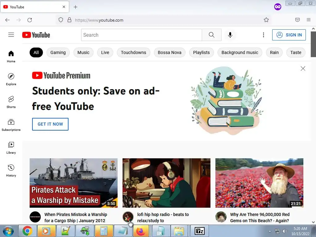
Task: Click lofi hip hop channel avatar
Action: [128, 217]
